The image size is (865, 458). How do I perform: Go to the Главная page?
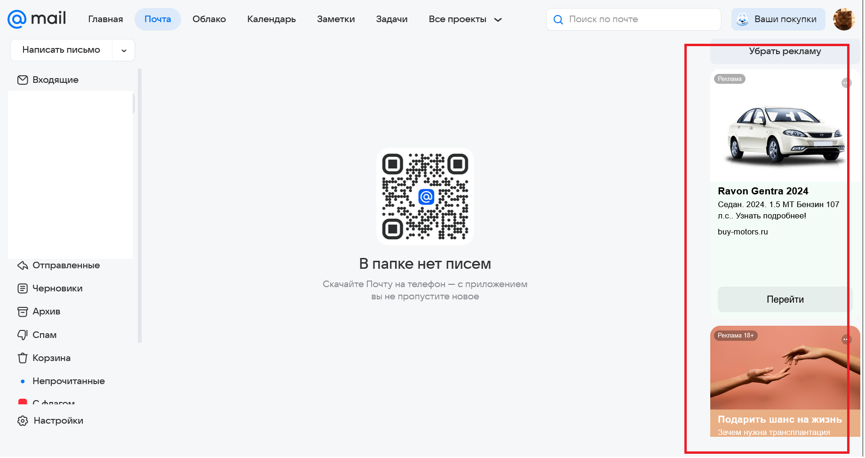tap(105, 19)
